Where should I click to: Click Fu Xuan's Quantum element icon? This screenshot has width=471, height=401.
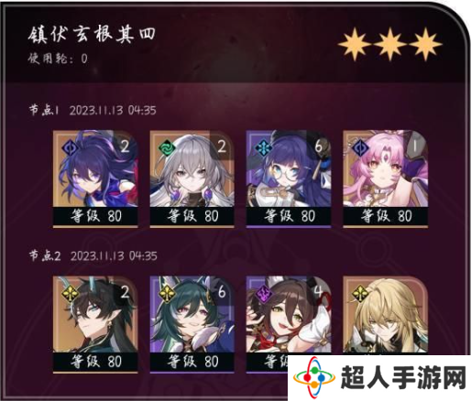[x=359, y=147]
